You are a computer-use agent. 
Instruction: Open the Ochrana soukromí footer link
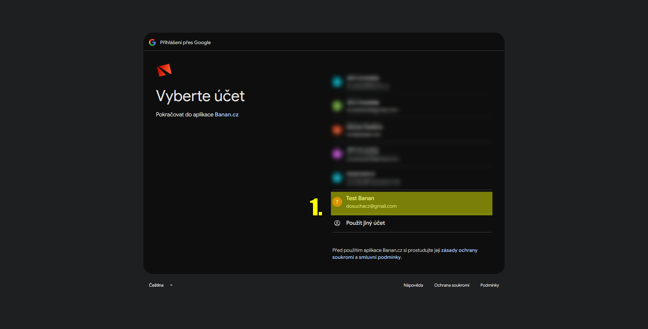pyautogui.click(x=451, y=285)
